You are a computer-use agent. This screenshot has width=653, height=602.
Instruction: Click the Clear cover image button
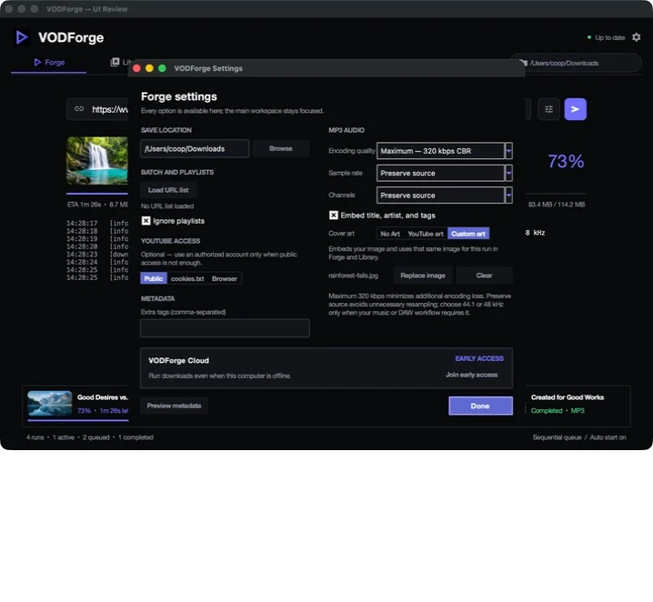pyautogui.click(x=484, y=276)
